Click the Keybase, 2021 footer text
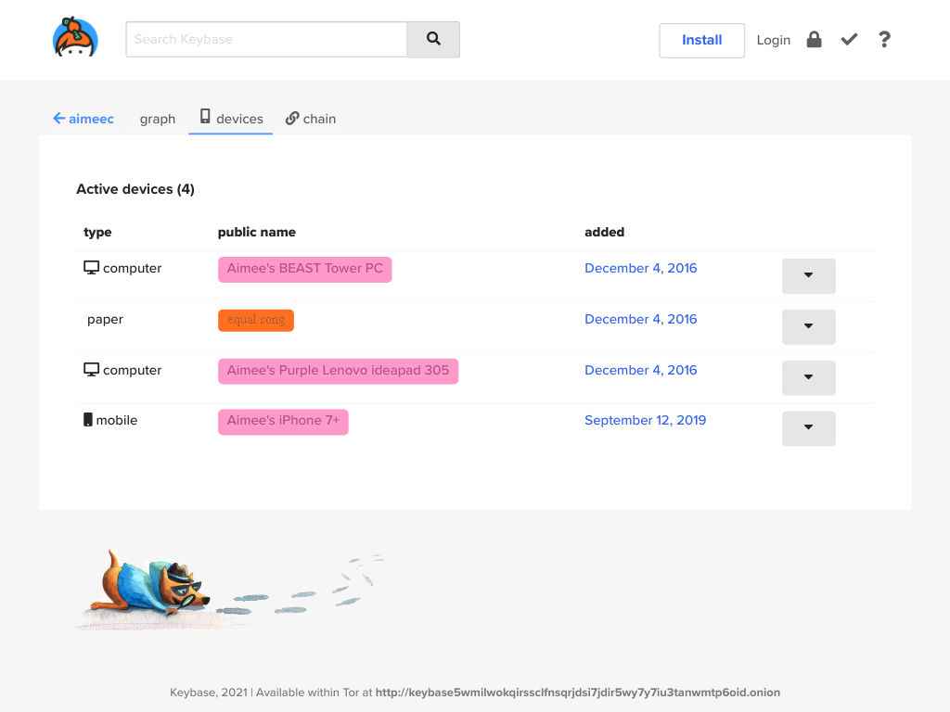This screenshot has height=712, width=950. (x=209, y=692)
